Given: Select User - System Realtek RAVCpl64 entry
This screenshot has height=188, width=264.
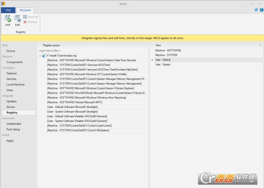Looking at the screenshot, I should (97, 121).
